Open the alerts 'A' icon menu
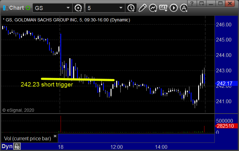The height and width of the screenshot is (151, 239). [x=184, y=8]
